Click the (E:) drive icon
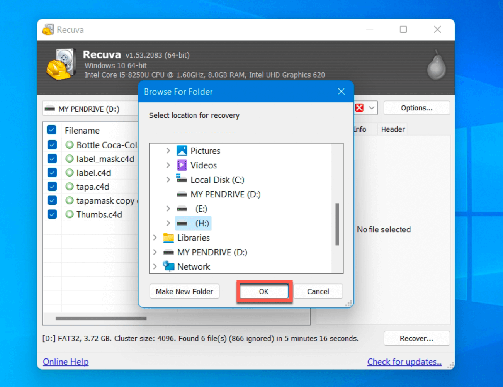Viewport: 503px width, 387px height. point(182,209)
